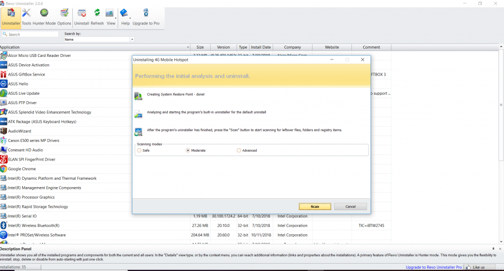Select Canon E500 series MP Drivers icon
Image resolution: width=504 pixels, height=271 pixels.
click(x=3, y=140)
